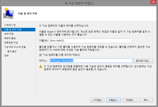
Task: Click the 다음(N) > button
Action: pos(113,100)
